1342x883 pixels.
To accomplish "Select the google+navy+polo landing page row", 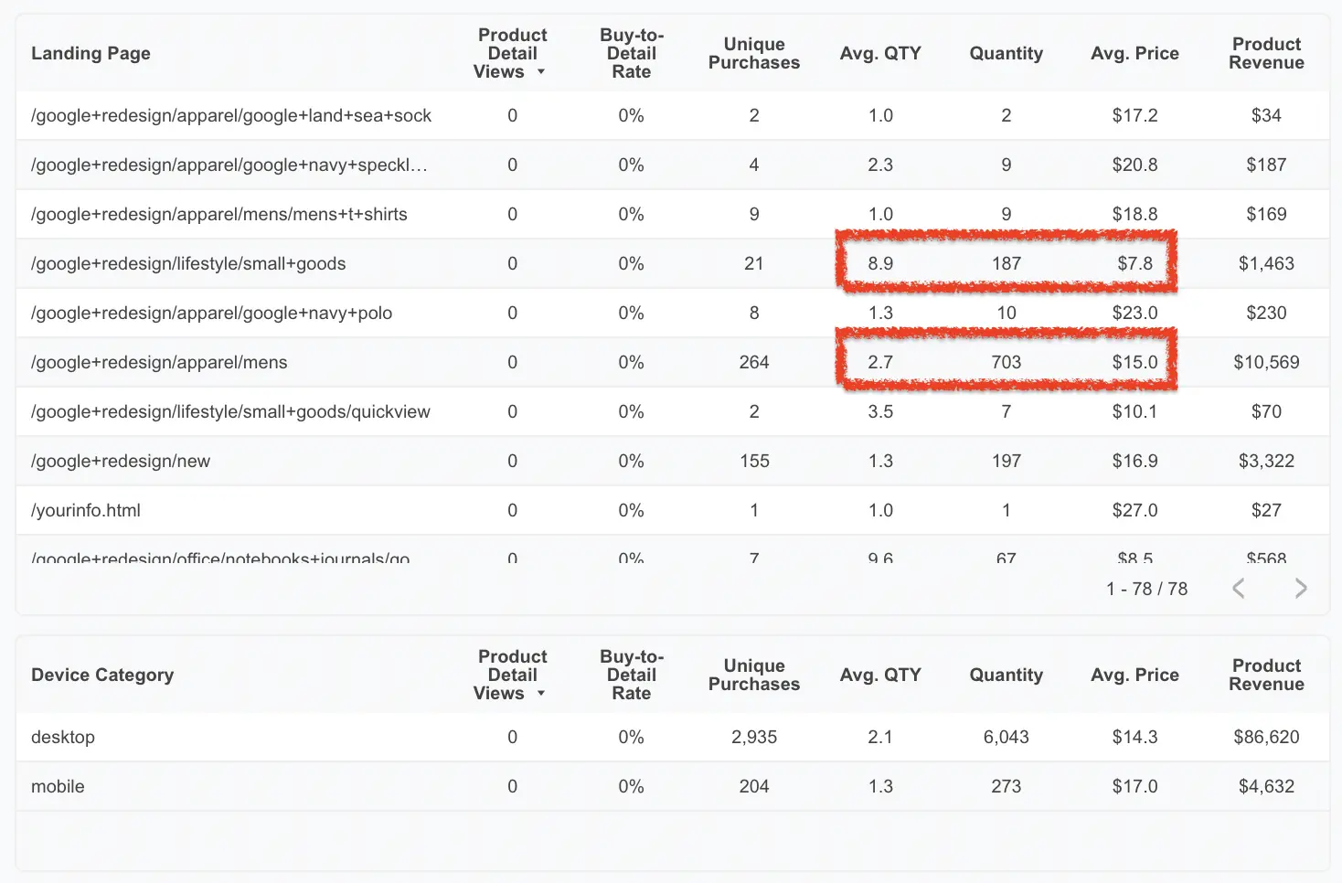I will coord(672,313).
